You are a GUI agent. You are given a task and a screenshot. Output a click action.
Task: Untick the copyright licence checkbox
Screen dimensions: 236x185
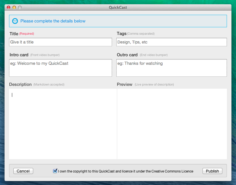[x=55, y=171]
